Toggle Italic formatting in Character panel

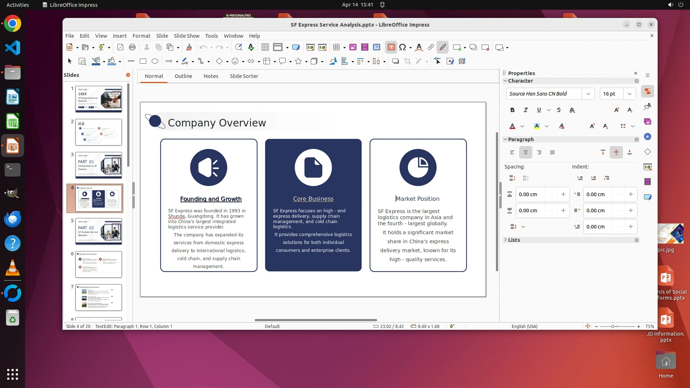(x=526, y=110)
